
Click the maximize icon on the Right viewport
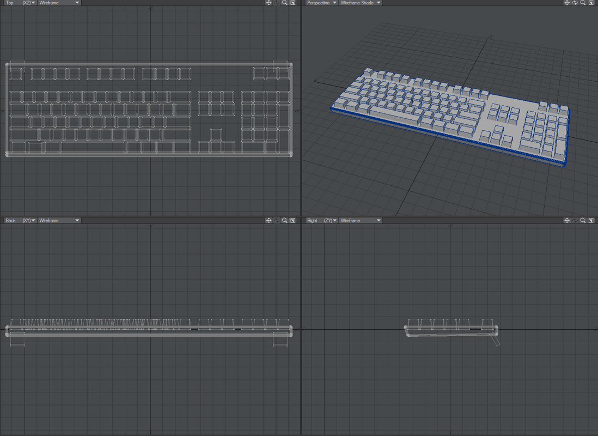click(x=591, y=220)
